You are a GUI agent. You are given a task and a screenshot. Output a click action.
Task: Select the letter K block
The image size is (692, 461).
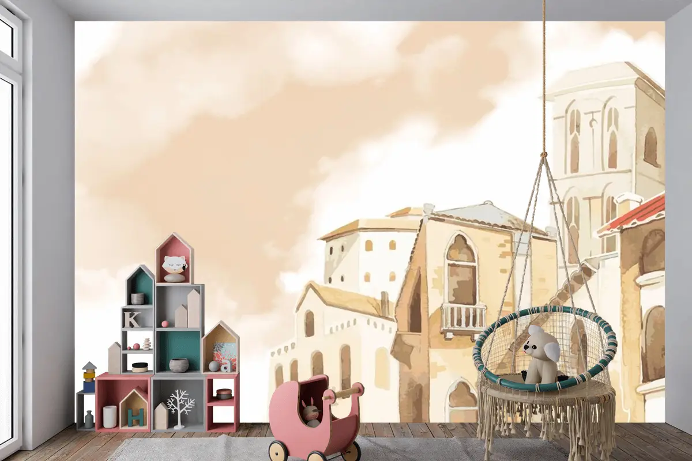[x=132, y=319]
